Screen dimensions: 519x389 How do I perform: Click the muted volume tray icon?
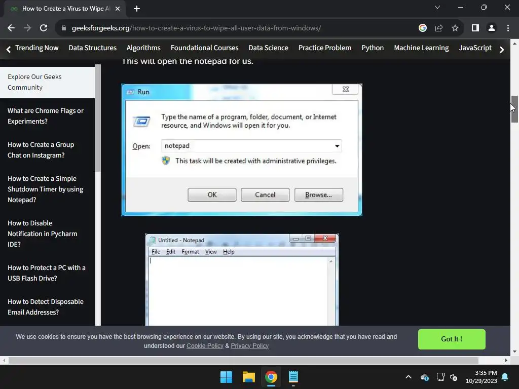[454, 377]
